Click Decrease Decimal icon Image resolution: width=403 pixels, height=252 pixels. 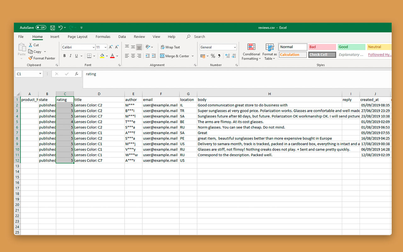(234, 56)
